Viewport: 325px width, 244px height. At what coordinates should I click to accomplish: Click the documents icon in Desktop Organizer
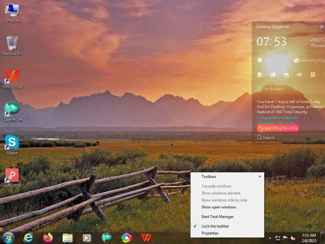(273, 75)
